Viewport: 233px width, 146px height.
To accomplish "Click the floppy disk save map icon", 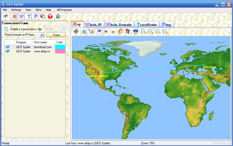I will click(76, 31).
